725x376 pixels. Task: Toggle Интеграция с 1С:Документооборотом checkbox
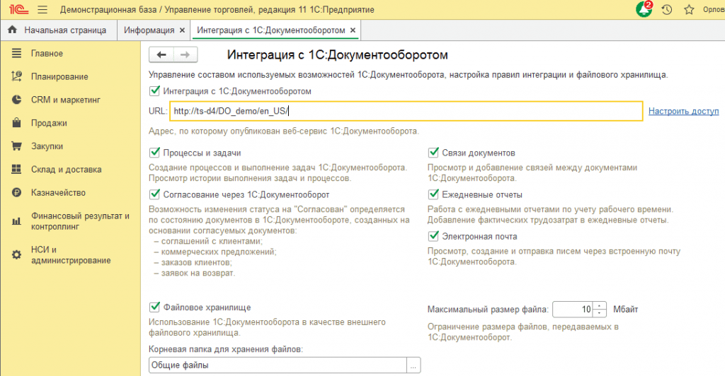coord(154,91)
